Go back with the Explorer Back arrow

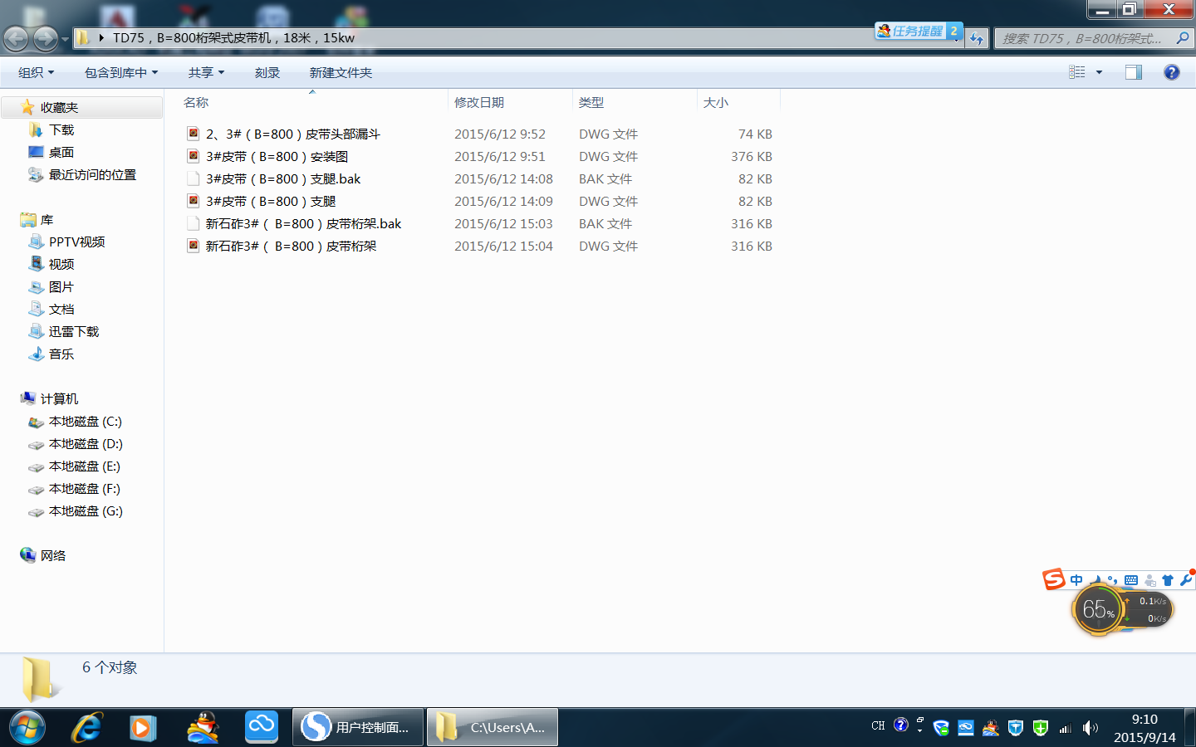click(17, 38)
